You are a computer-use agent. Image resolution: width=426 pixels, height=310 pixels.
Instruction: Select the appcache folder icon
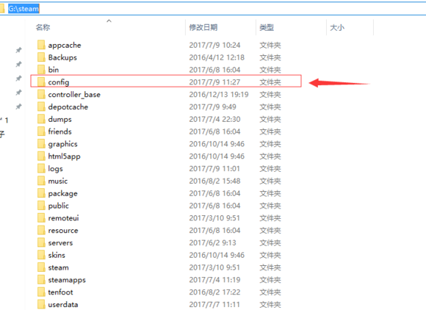coord(41,45)
